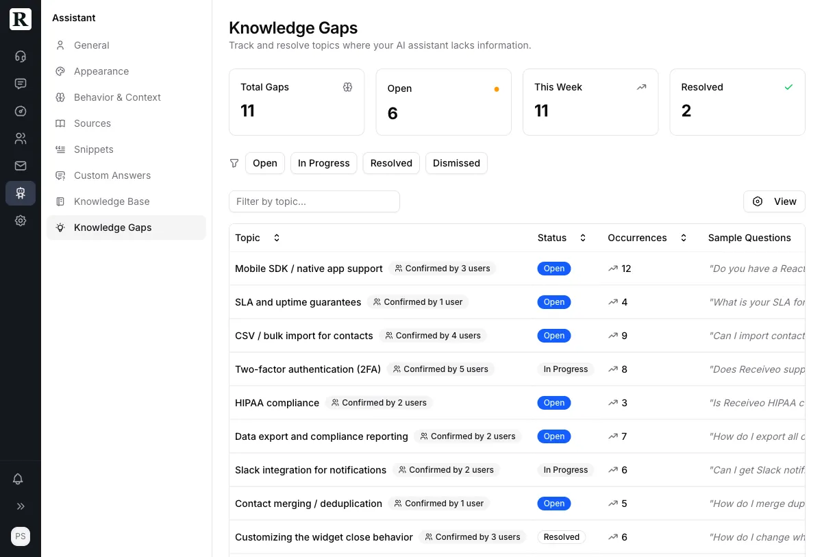822x557 pixels.
Task: Select the Snippets navigation link
Action: (93, 149)
